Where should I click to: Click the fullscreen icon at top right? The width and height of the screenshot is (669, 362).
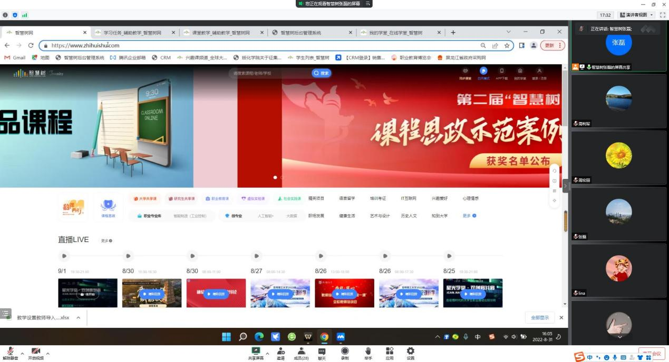click(663, 15)
